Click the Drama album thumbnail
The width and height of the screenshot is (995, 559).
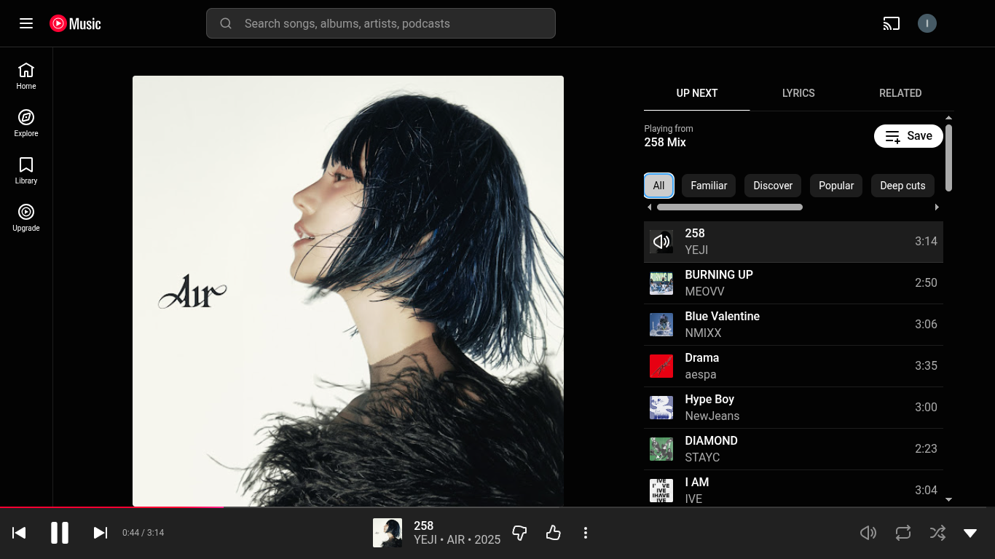[661, 366]
